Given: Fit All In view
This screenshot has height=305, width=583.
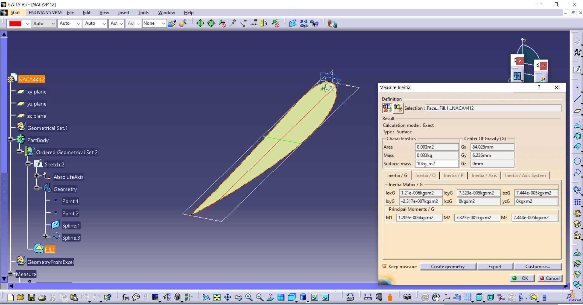Looking at the screenshot, I should 217,297.
